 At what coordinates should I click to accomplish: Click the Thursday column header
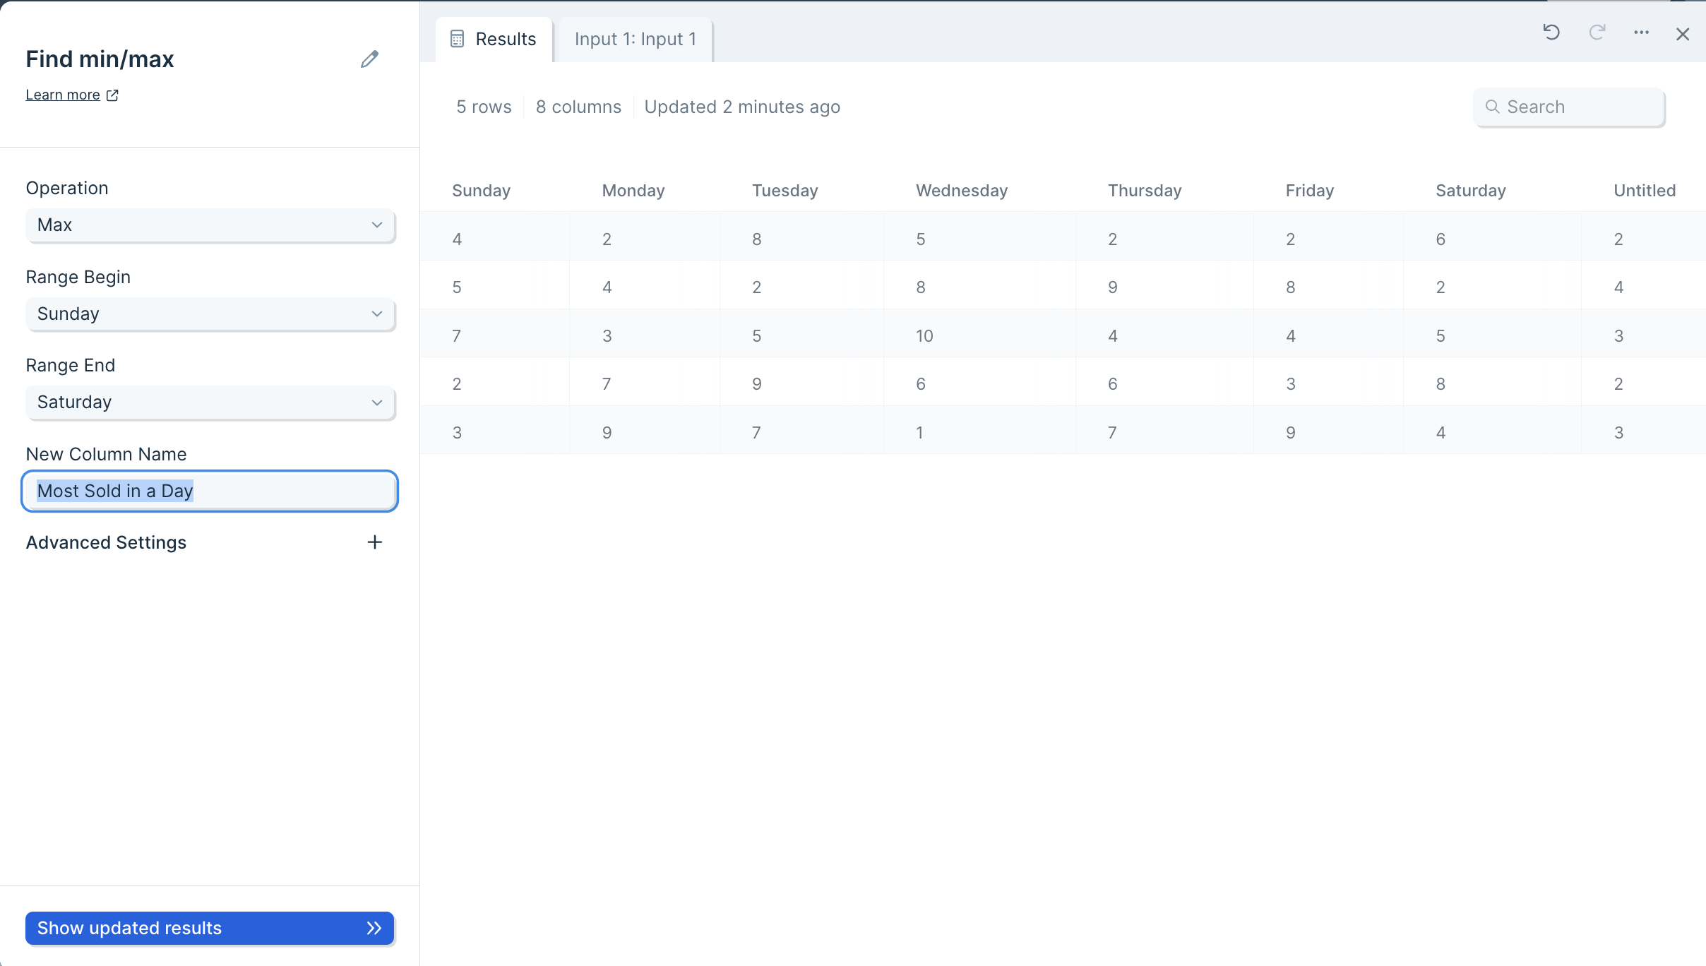(x=1145, y=191)
